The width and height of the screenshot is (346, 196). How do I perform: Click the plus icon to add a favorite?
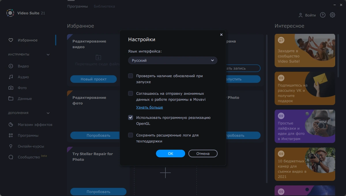(165, 173)
